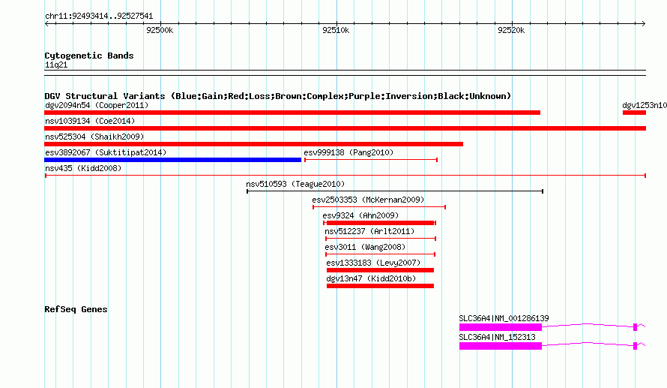667x388 pixels.
Task: Click the 92520k ruler position label
Action: (511, 30)
